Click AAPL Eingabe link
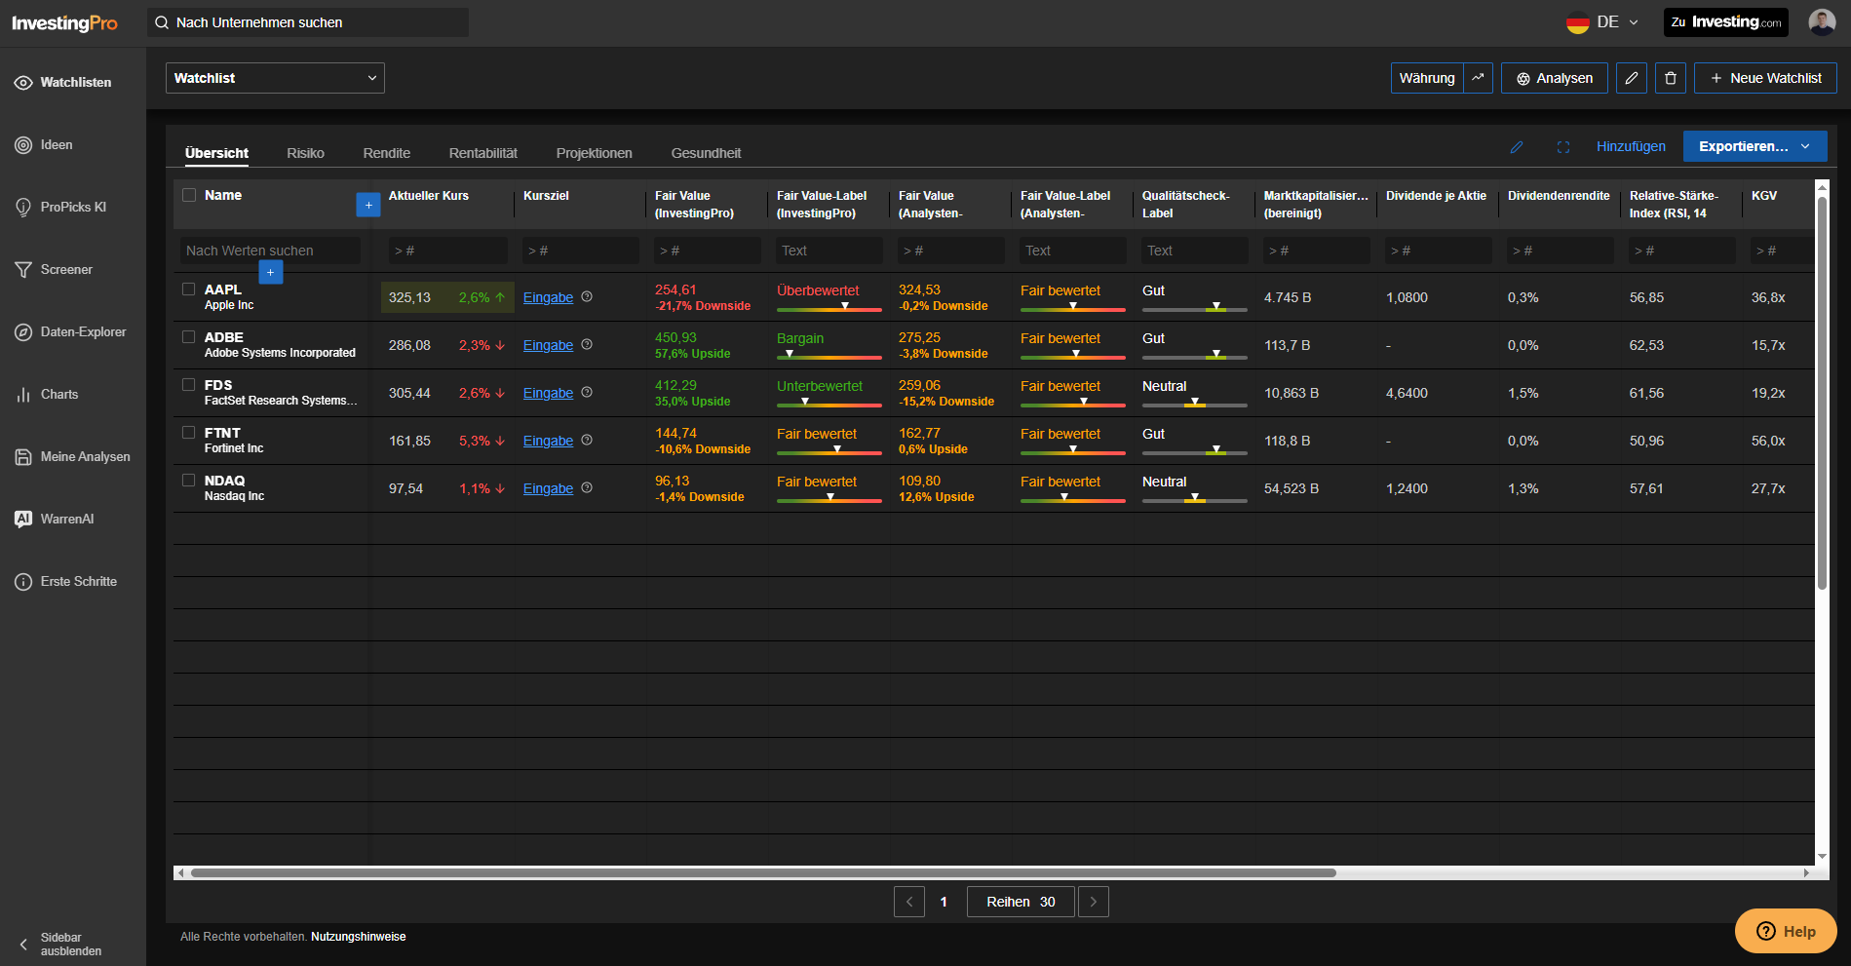This screenshot has height=966, width=1851. (548, 297)
